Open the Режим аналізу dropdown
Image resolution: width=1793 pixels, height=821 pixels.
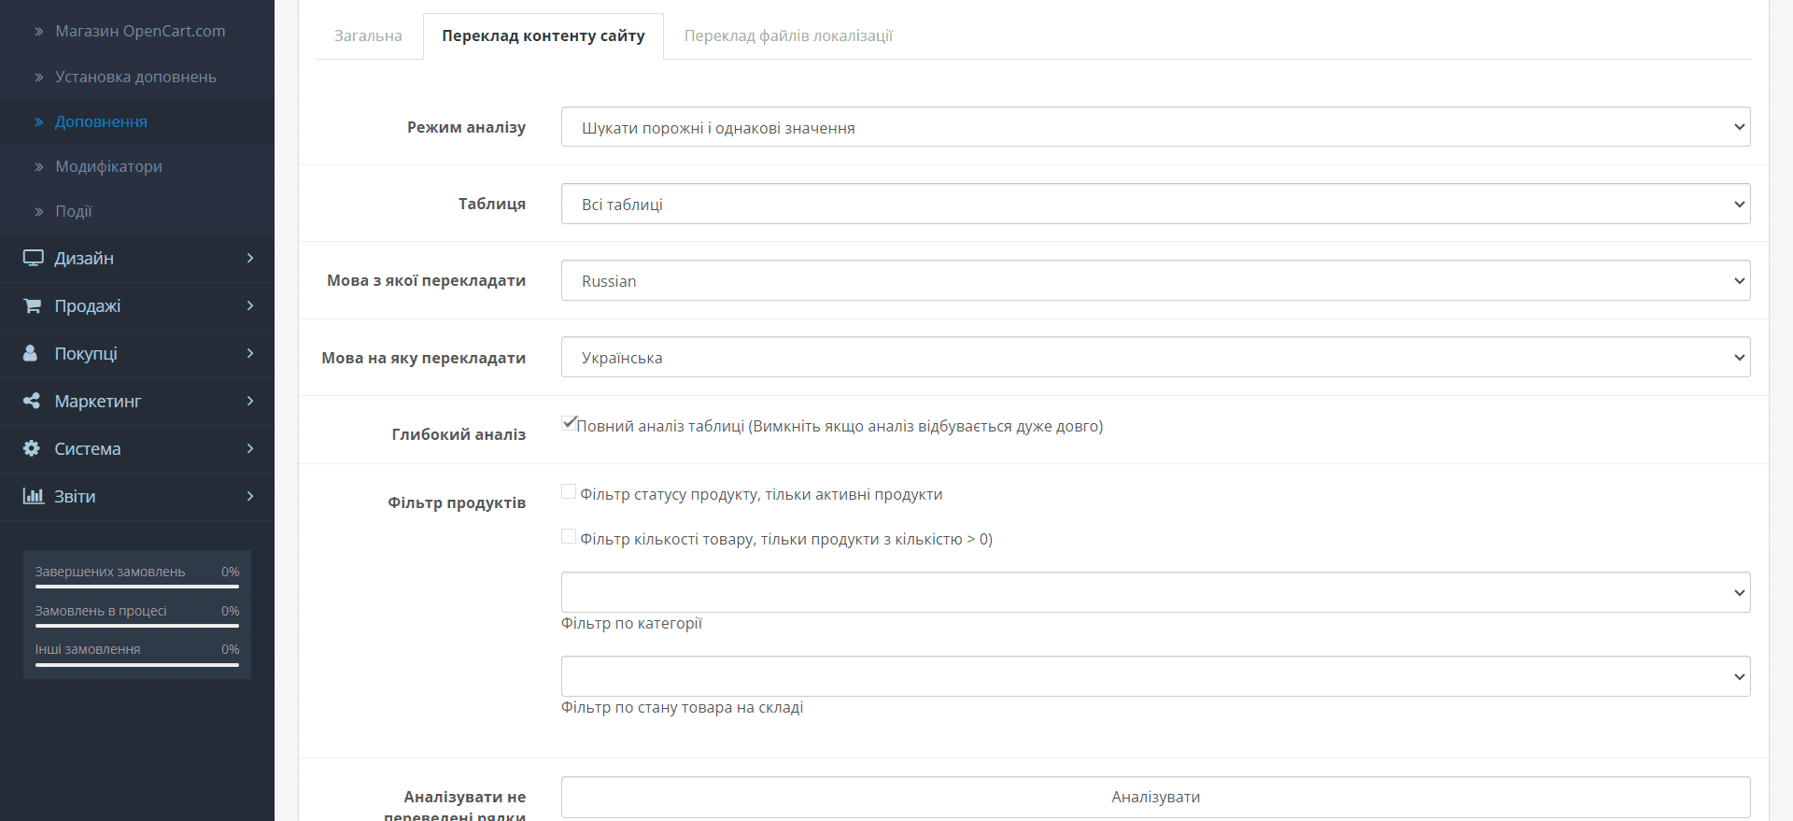[x=1155, y=127]
